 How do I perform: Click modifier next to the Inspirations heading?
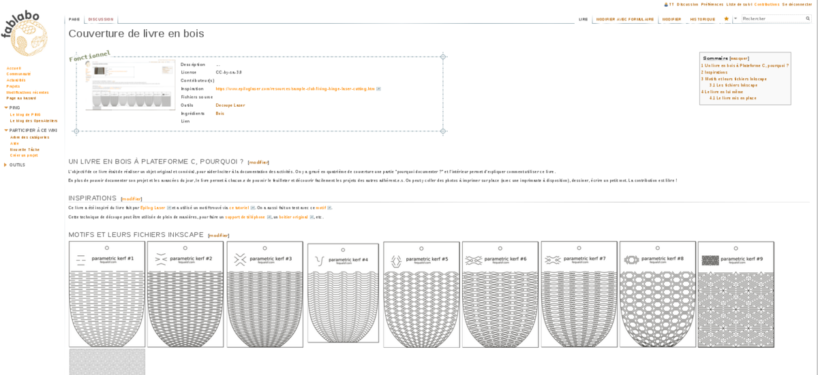(132, 199)
